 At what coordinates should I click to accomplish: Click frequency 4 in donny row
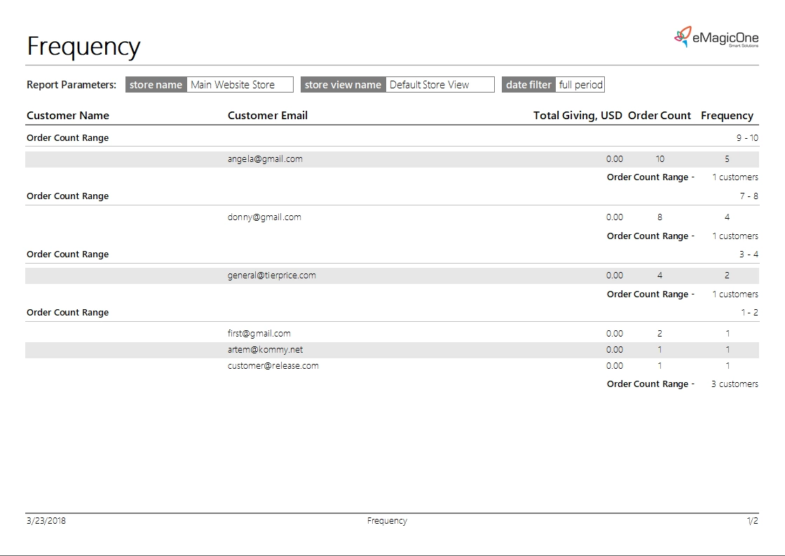[727, 217]
